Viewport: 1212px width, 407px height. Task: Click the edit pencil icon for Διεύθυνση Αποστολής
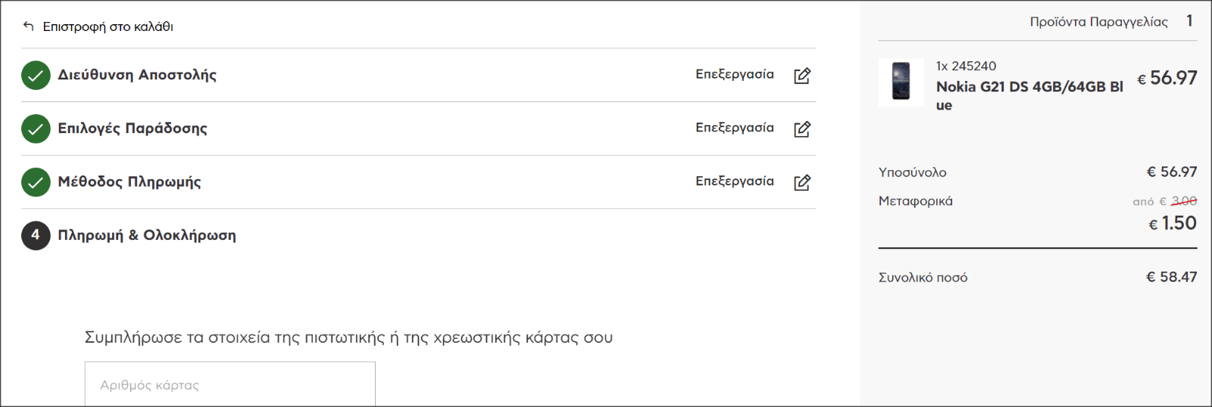click(x=802, y=76)
